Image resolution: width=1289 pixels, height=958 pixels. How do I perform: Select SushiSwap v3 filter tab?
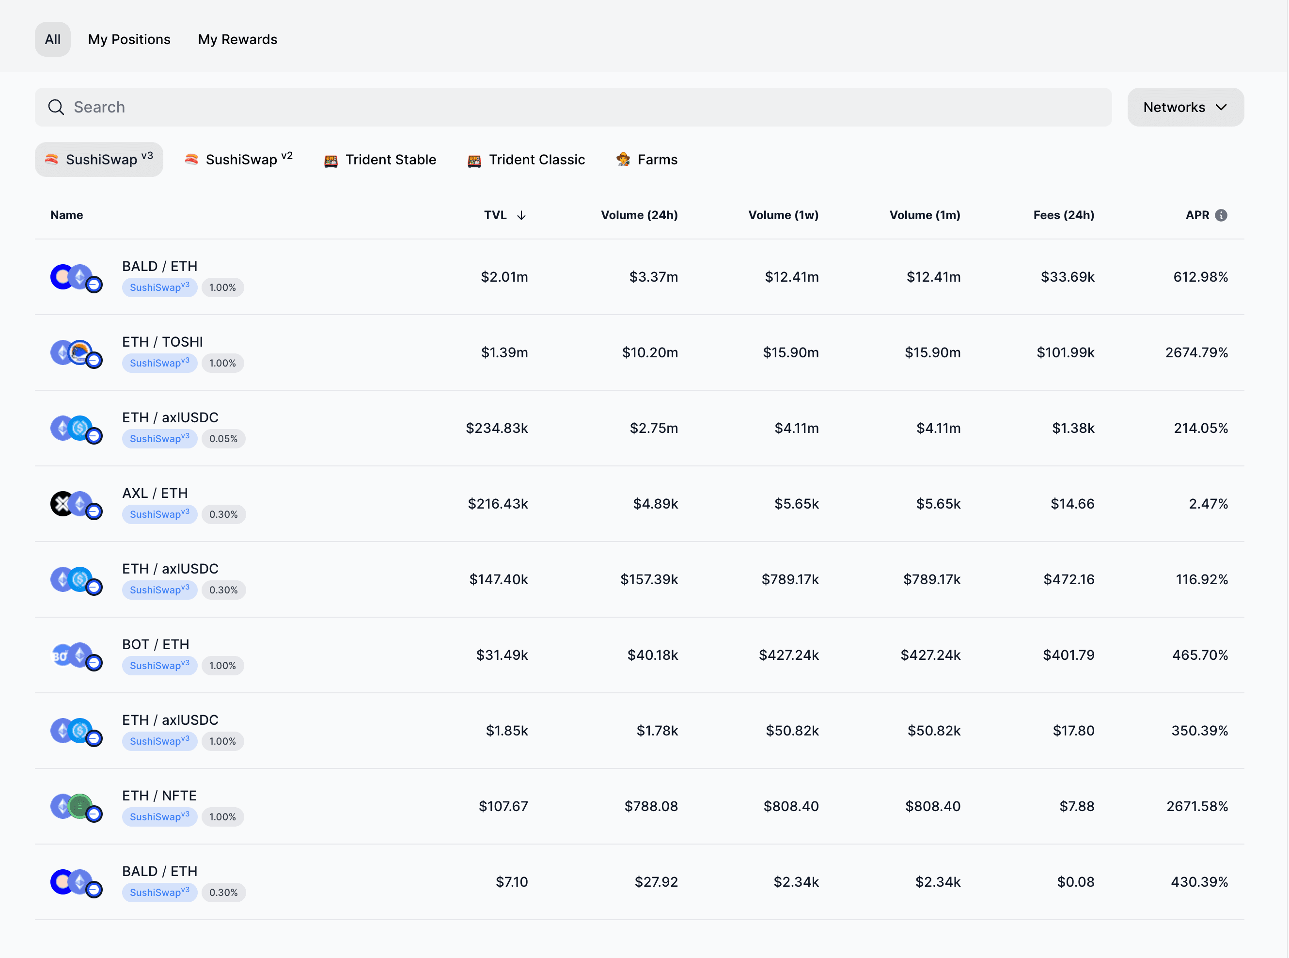[99, 160]
